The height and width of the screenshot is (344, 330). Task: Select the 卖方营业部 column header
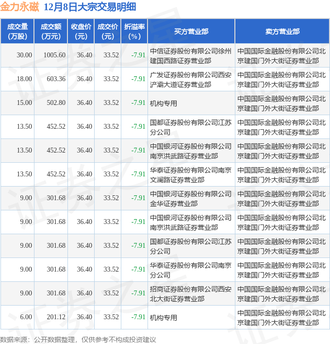click(282, 32)
